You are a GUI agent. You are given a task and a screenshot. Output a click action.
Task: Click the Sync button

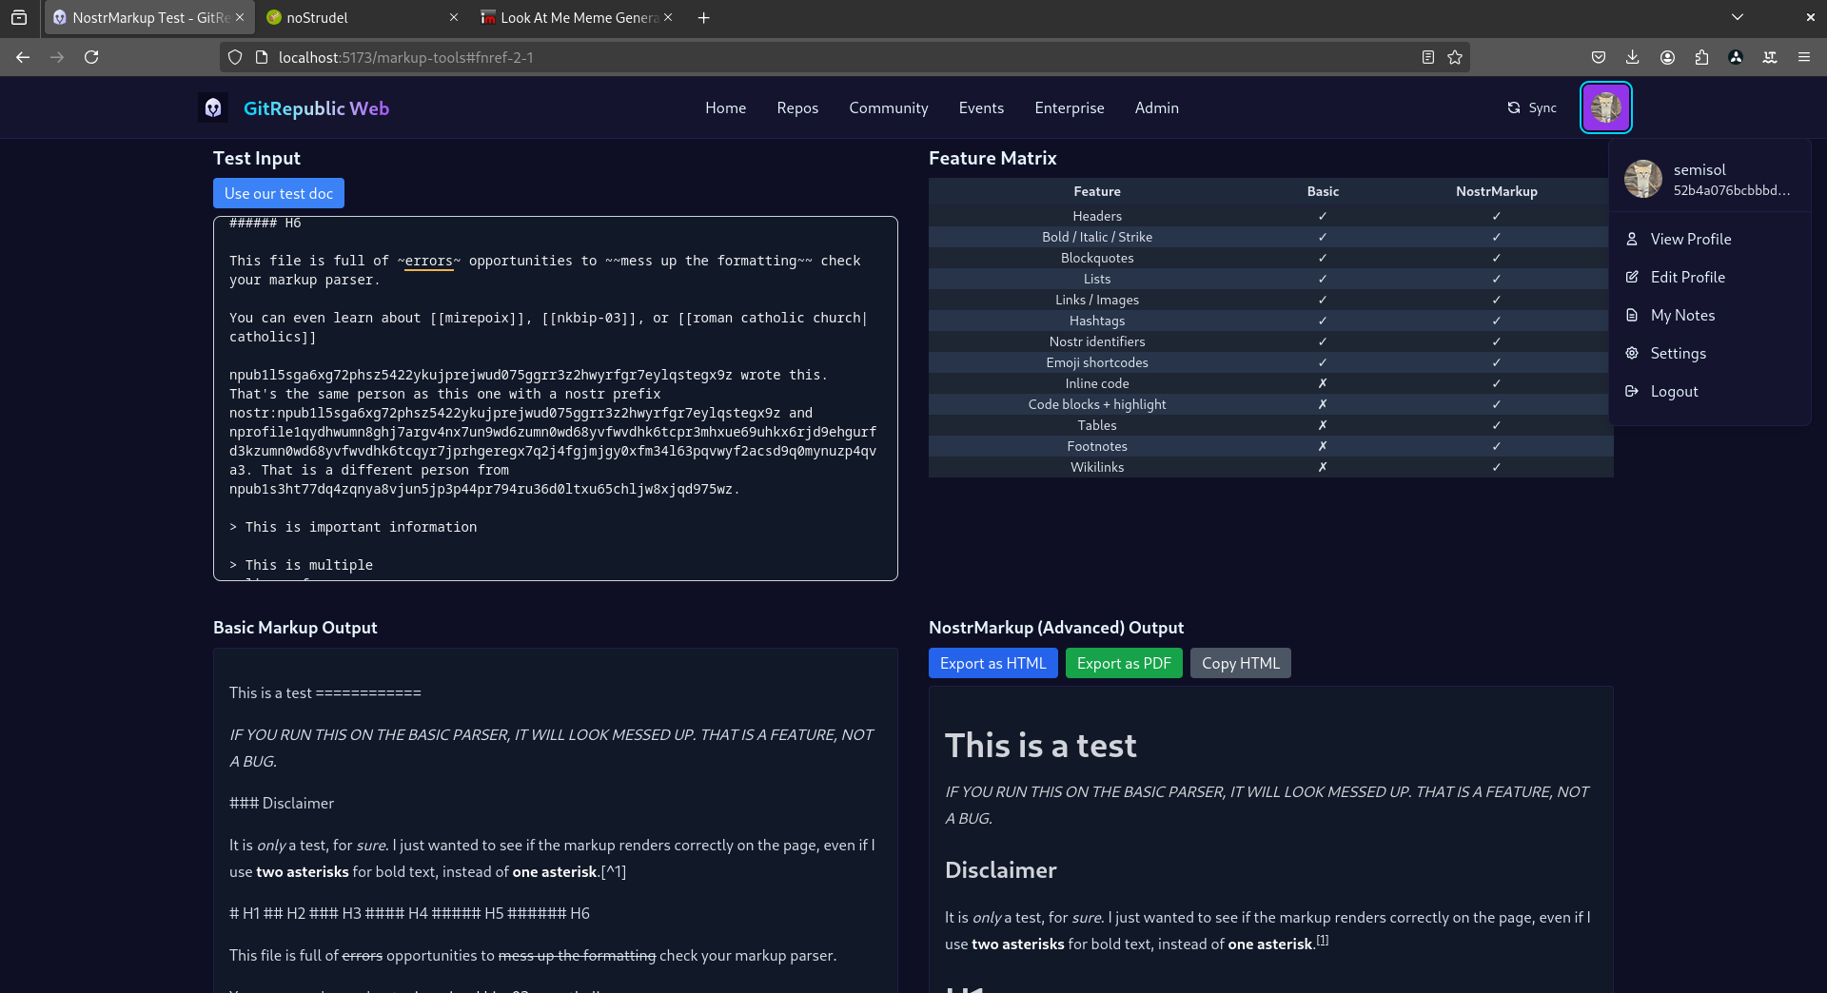coord(1532,107)
